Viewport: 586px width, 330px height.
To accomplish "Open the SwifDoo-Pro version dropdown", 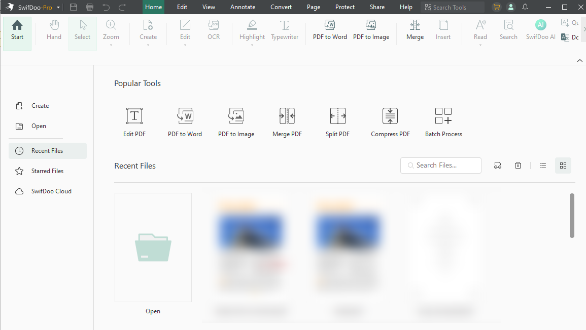I will (59, 7).
